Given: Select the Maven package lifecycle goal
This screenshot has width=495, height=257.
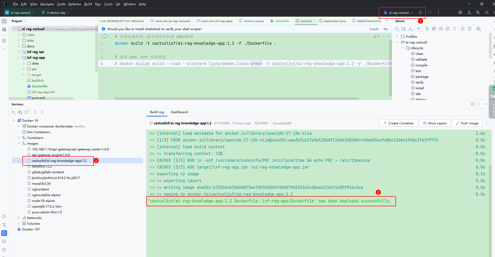Looking at the screenshot, I should pyautogui.click(x=422, y=77).
